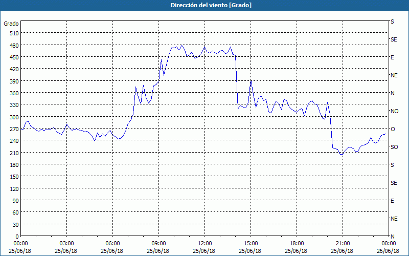Pick the 390 degree axis label
The width and height of the screenshot is (409, 256).
(x=15, y=81)
